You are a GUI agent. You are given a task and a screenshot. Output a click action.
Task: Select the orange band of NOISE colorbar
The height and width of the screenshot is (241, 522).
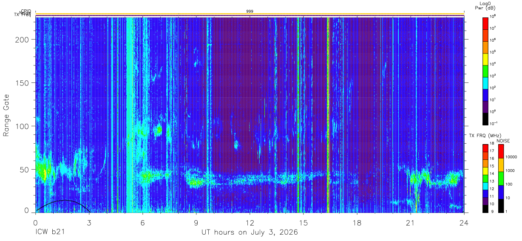(500, 165)
